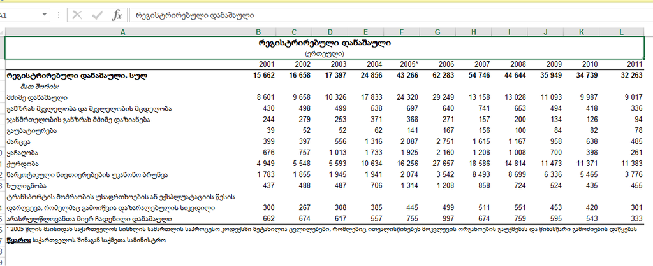Select column K header

click(x=582, y=32)
